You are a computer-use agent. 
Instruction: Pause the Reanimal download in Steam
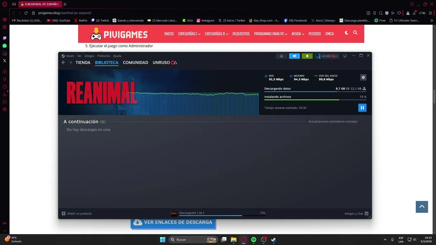click(x=362, y=108)
